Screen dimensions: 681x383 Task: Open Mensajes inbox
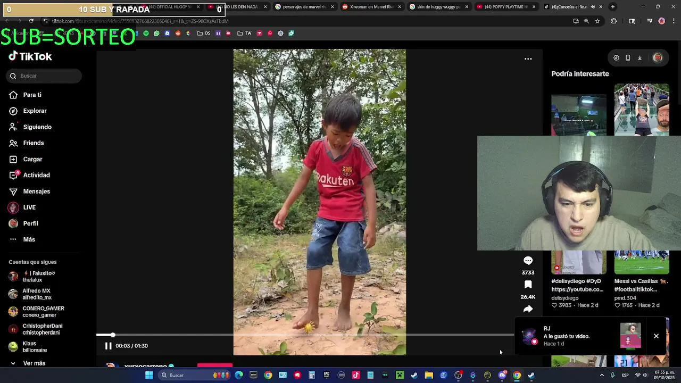pyautogui.click(x=36, y=191)
